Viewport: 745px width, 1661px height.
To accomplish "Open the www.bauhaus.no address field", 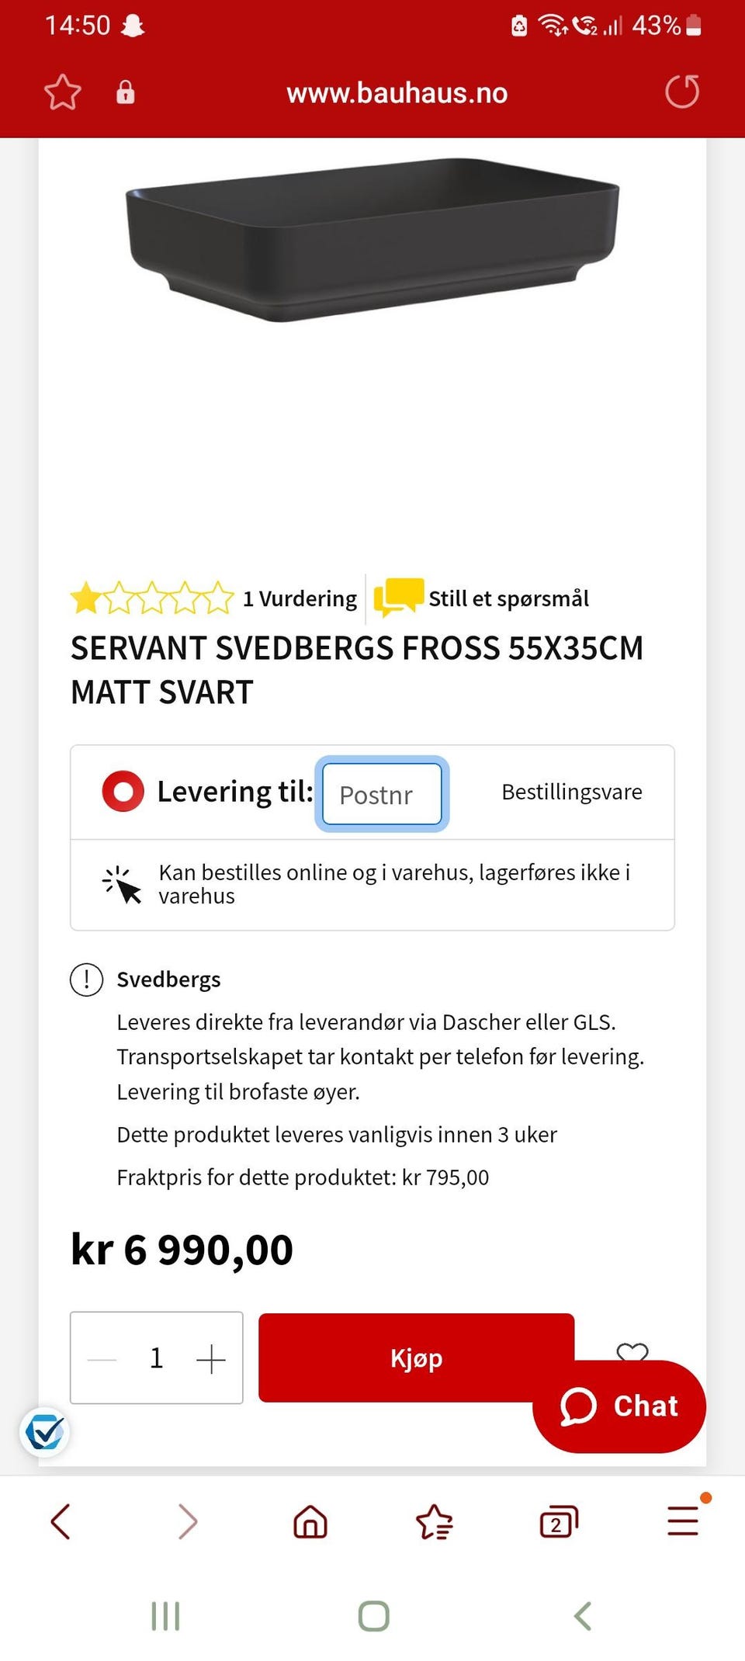I will [397, 93].
